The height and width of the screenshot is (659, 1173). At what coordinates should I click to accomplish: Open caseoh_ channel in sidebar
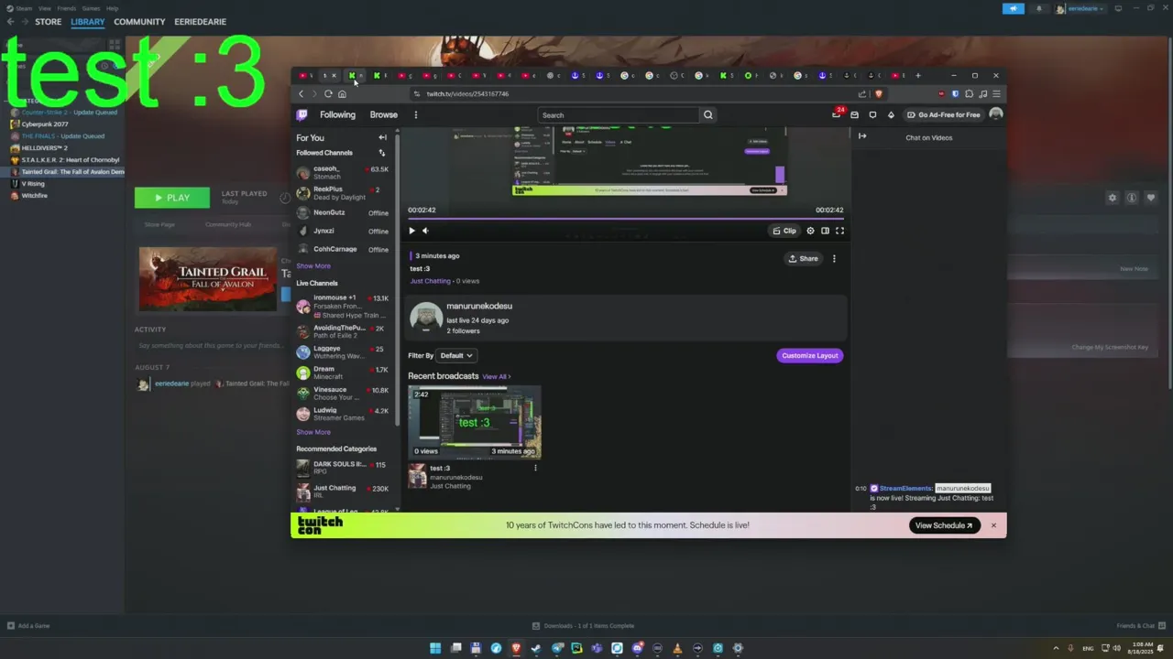(344, 172)
